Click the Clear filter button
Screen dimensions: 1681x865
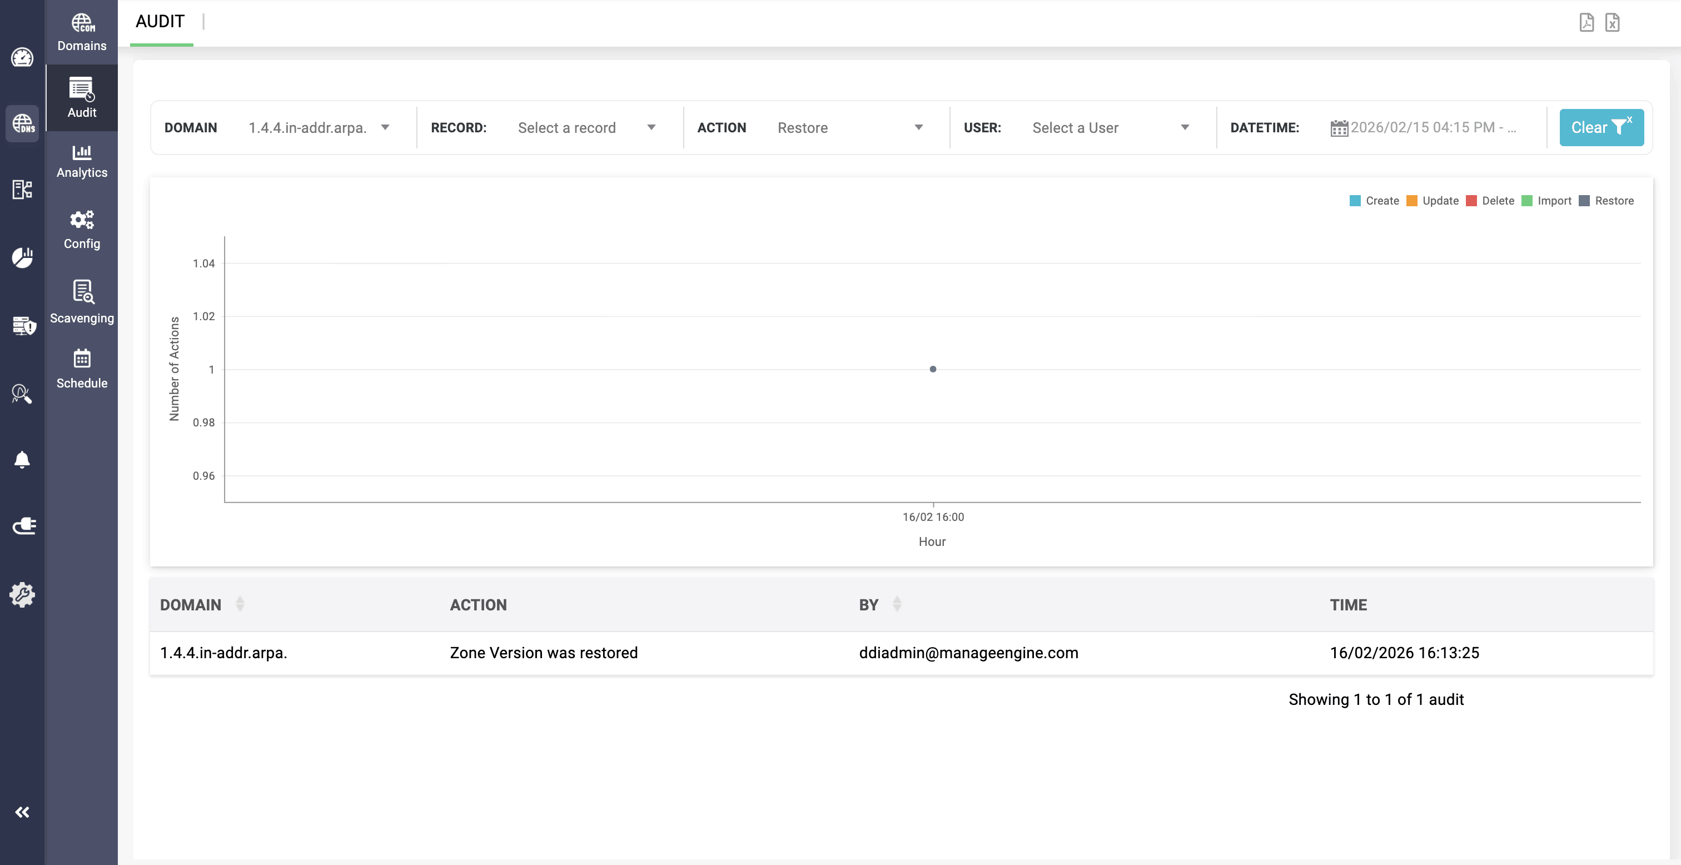coord(1601,128)
